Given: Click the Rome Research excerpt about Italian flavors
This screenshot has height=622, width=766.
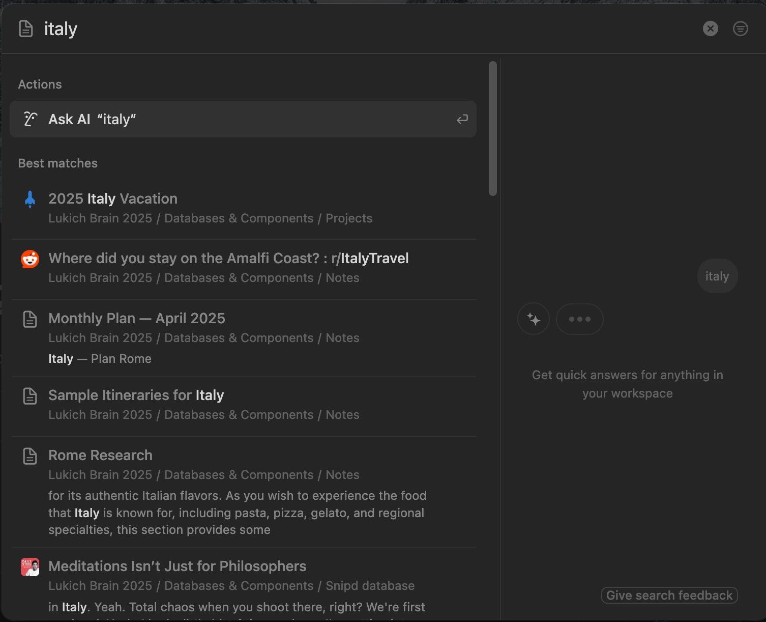Looking at the screenshot, I should click(x=238, y=513).
